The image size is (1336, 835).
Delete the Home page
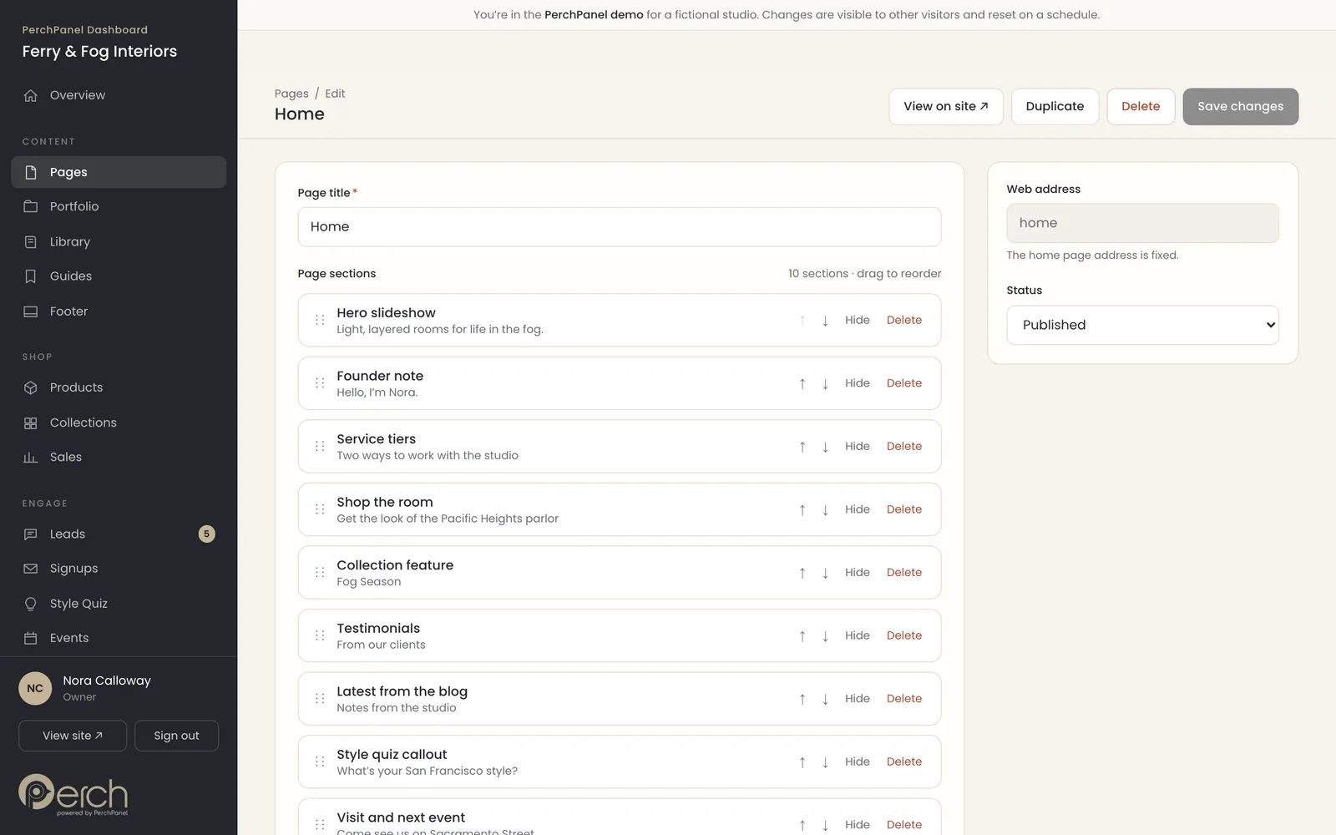1141,107
